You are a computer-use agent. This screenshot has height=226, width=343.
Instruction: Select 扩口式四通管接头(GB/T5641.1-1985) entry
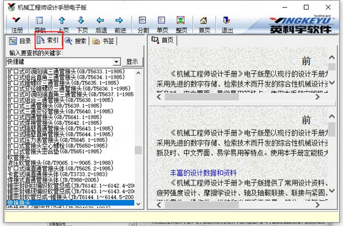click(55, 117)
